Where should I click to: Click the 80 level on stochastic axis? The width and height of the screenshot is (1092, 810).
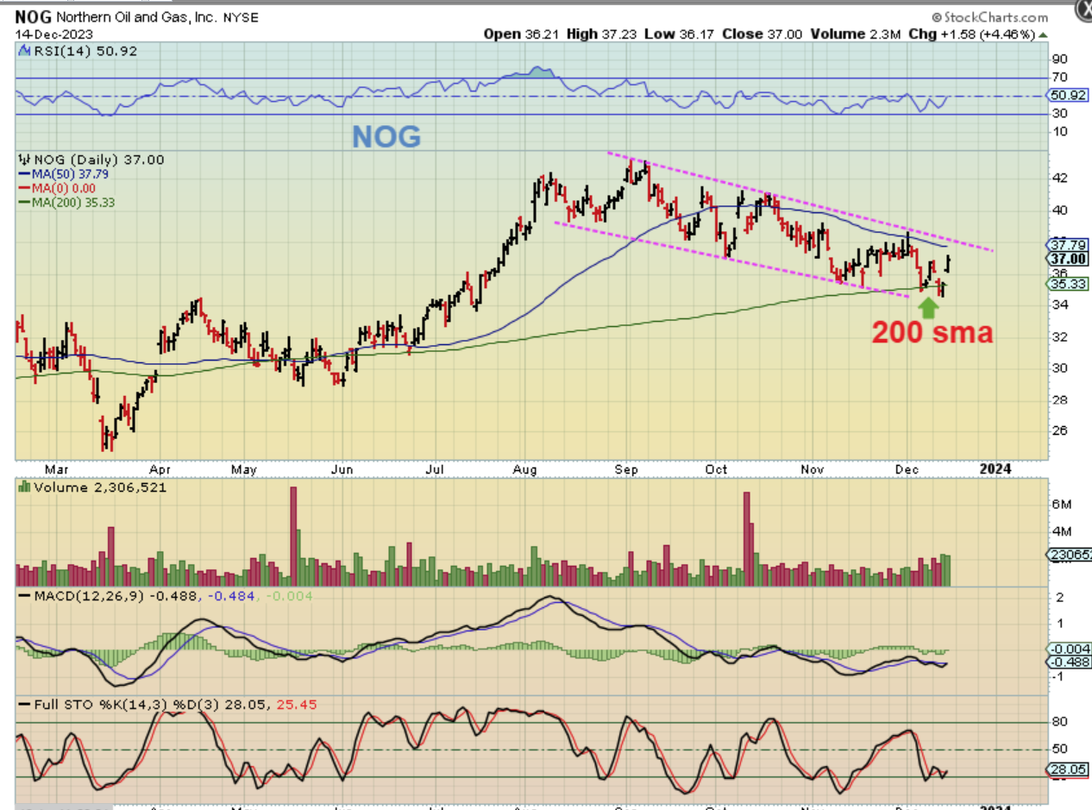pos(1058,722)
